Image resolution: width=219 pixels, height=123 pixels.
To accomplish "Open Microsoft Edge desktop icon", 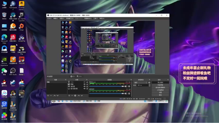I will pos(4,39).
